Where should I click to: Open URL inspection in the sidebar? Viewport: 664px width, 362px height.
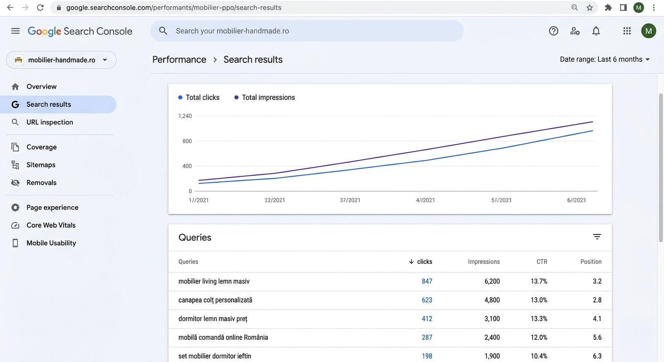click(x=58, y=123)
